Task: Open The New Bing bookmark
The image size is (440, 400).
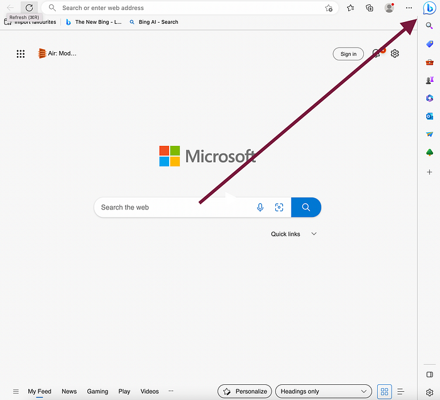Action: coord(94,22)
